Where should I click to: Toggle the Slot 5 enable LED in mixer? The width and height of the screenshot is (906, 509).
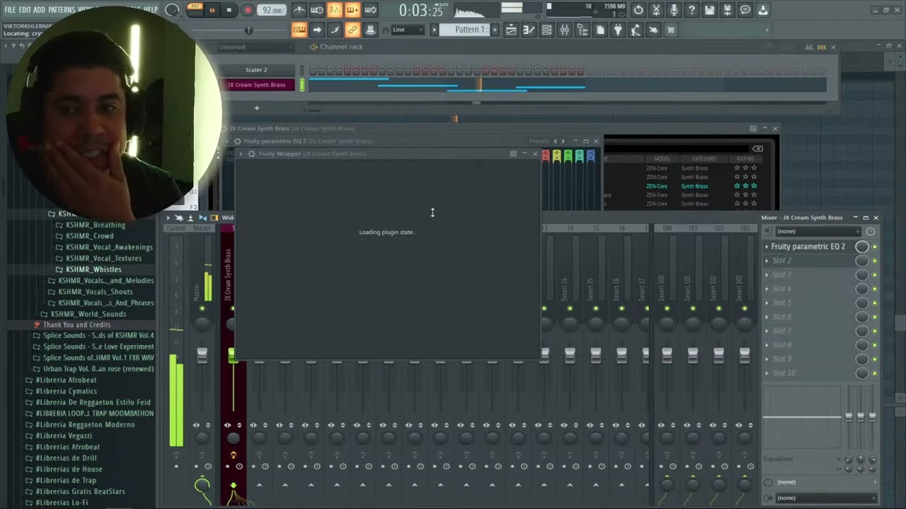click(875, 303)
